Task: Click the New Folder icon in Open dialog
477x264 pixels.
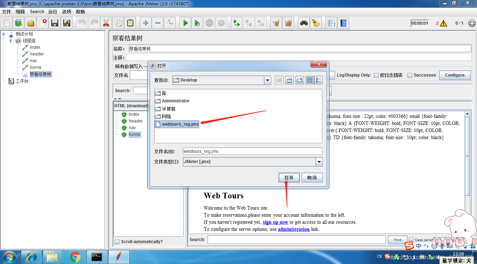Action: (x=300, y=80)
